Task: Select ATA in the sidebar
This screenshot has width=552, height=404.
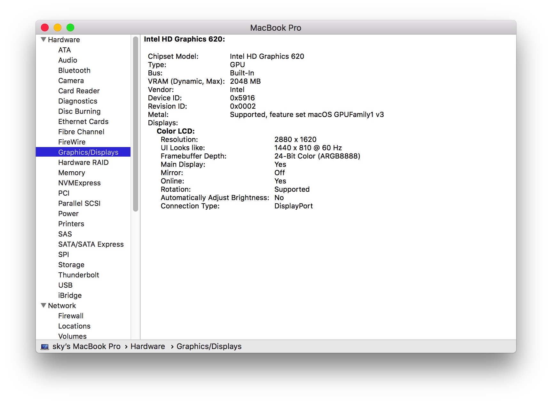Action: click(x=65, y=50)
